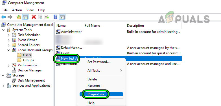Screen dimensions: 221x106
Task: Collapse the Local Users and Groups node
Action: coord(9,50)
